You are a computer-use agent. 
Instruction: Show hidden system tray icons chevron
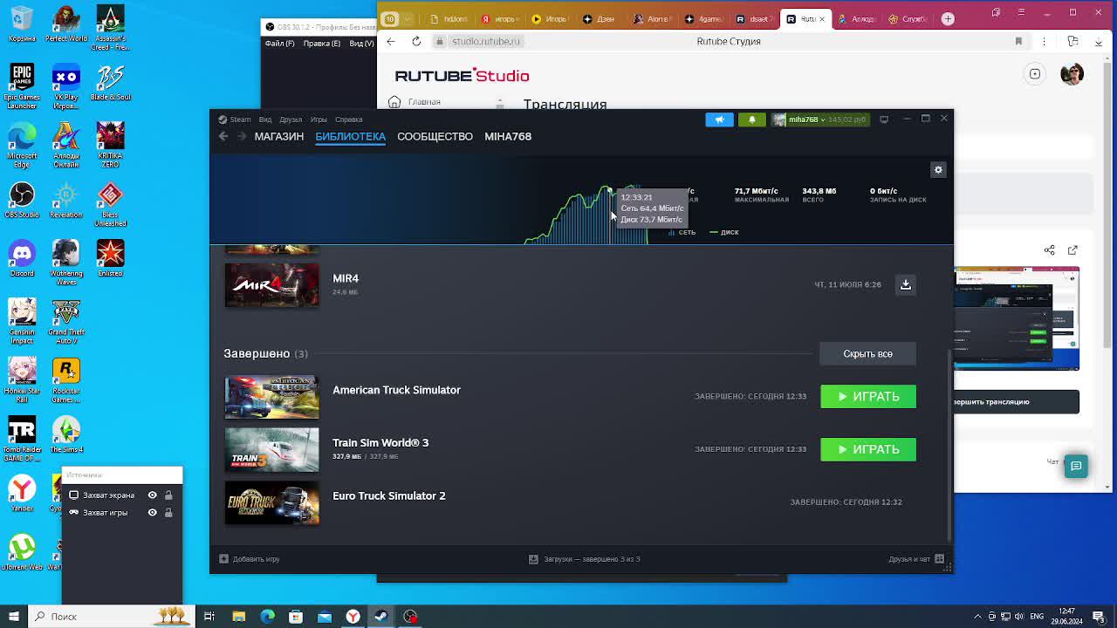(x=977, y=617)
